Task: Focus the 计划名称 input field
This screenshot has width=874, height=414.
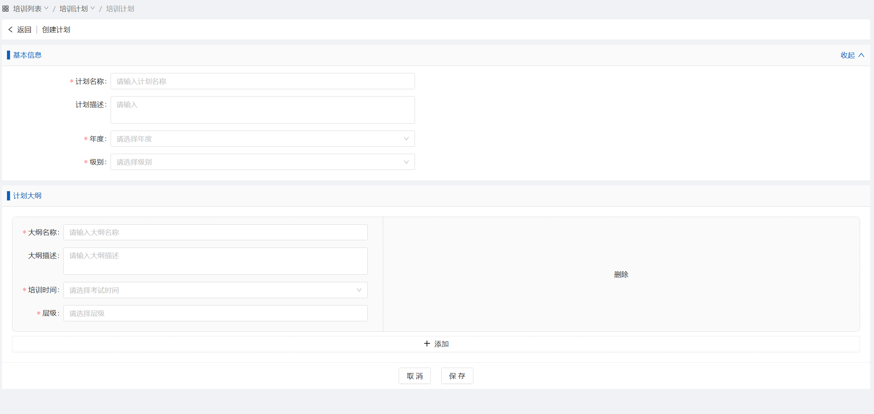Action: tap(263, 81)
